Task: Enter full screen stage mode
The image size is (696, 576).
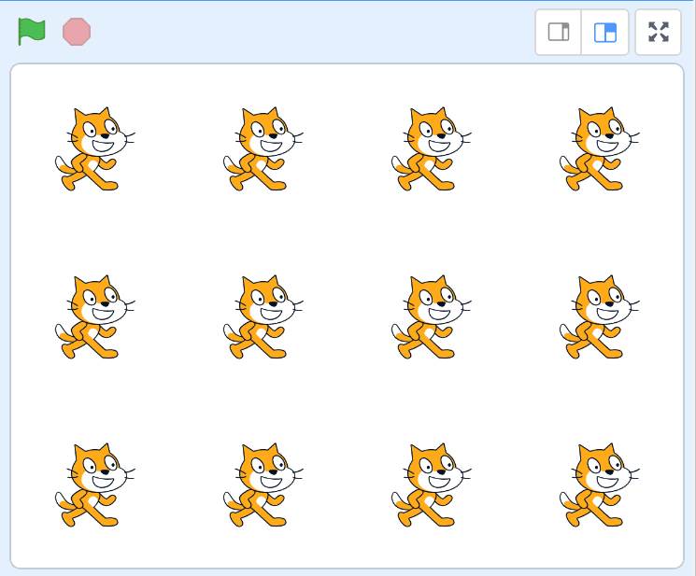Action: [x=659, y=33]
